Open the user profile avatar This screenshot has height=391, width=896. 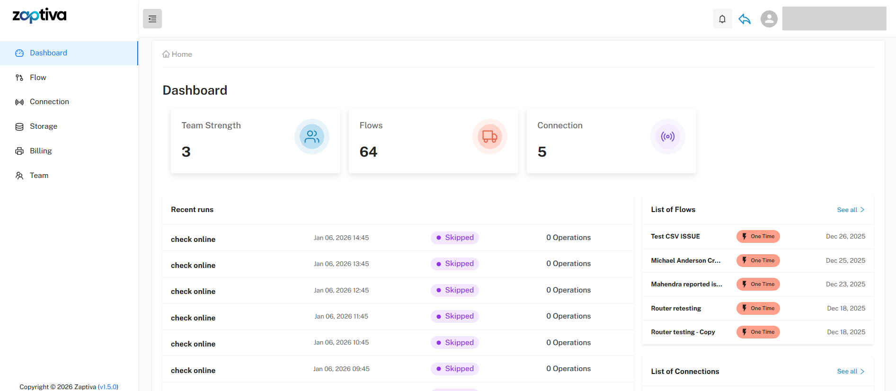[x=769, y=19]
